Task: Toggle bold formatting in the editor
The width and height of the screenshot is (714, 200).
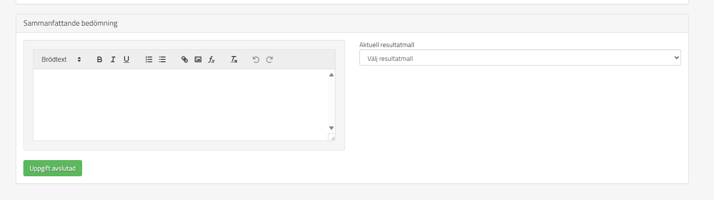Action: click(99, 59)
